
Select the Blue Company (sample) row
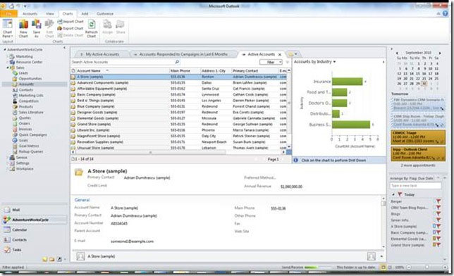[x=178, y=106]
